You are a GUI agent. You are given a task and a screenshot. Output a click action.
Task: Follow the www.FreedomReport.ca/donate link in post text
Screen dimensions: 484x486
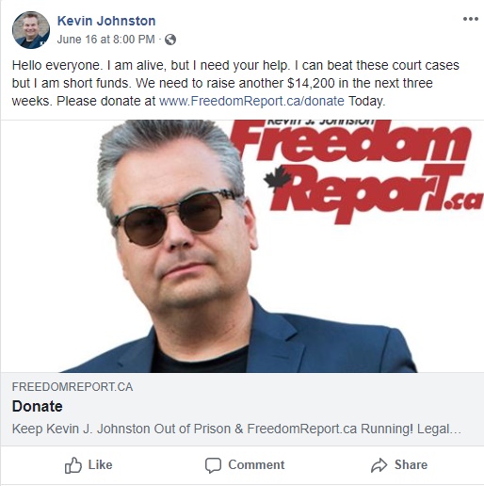point(251,101)
